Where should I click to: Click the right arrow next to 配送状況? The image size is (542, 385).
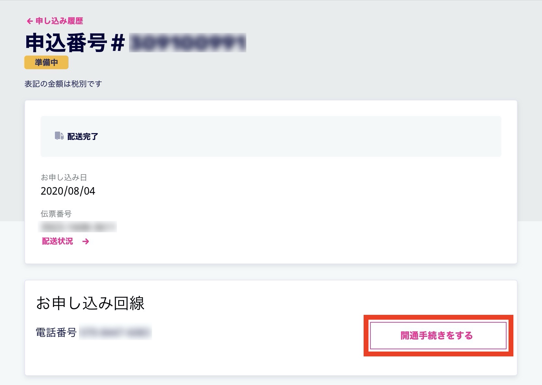86,241
